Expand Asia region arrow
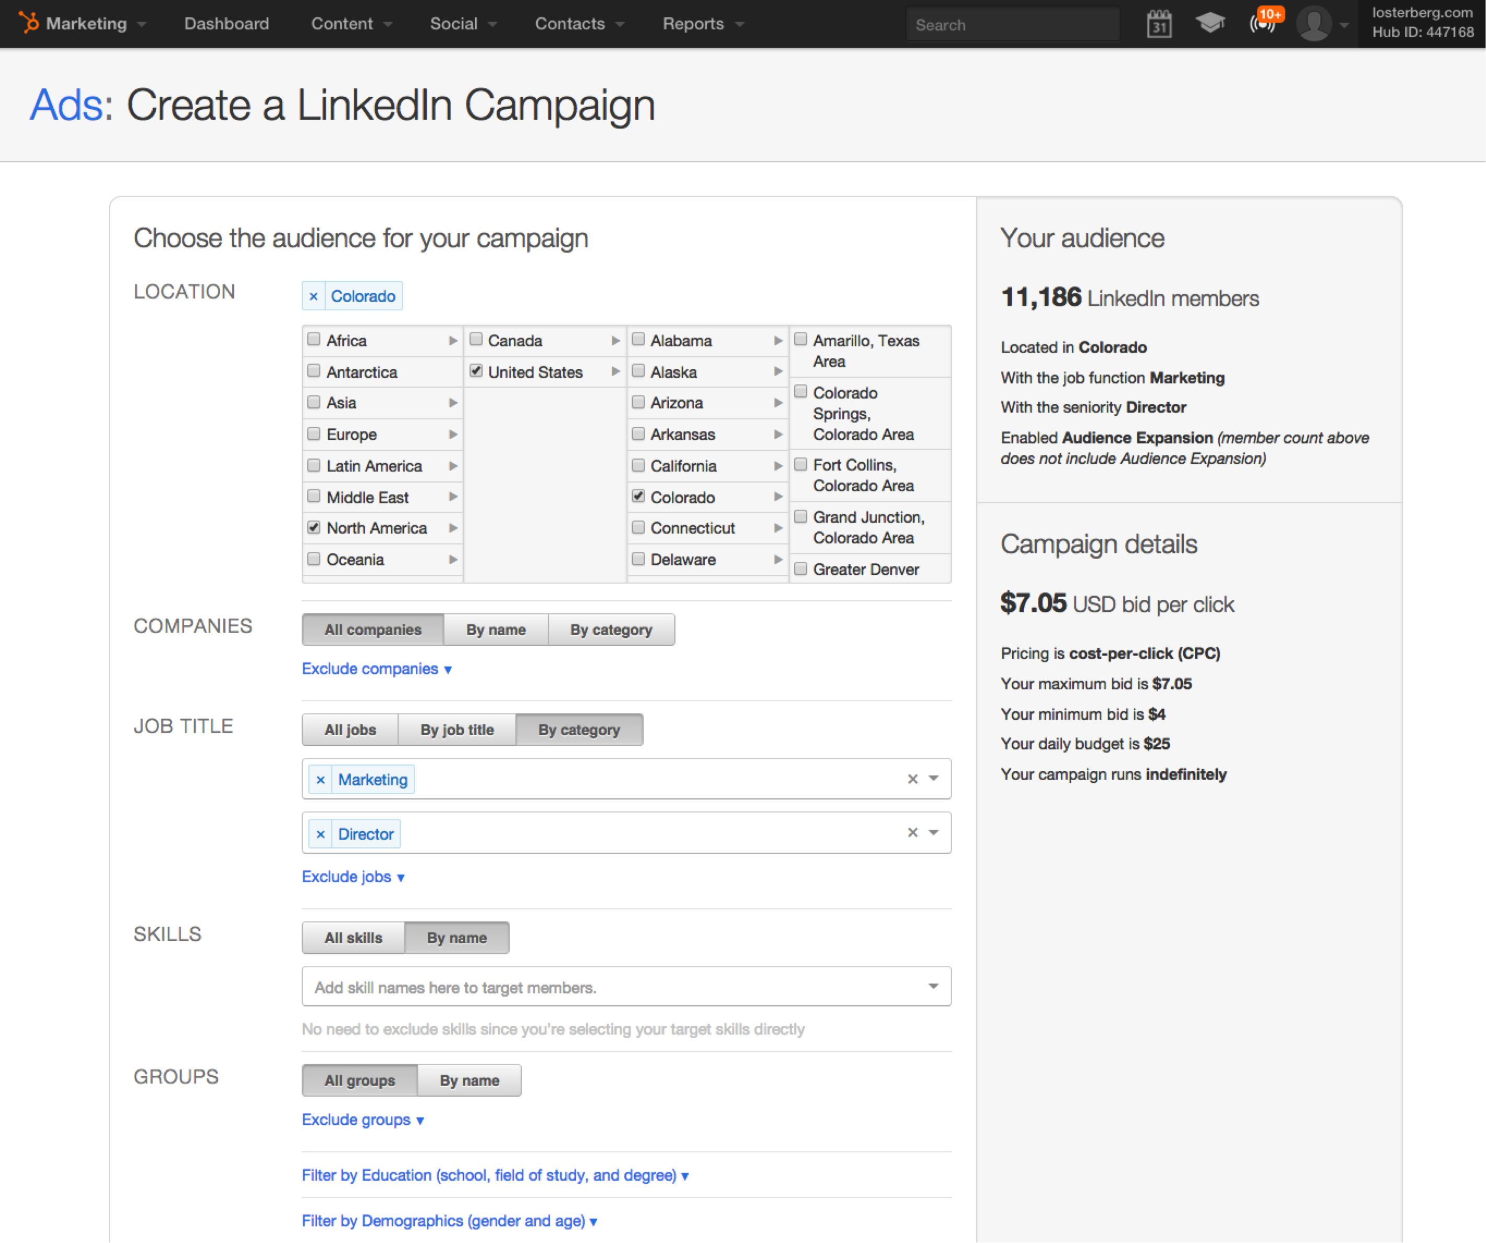The width and height of the screenshot is (1486, 1243). 453,403
